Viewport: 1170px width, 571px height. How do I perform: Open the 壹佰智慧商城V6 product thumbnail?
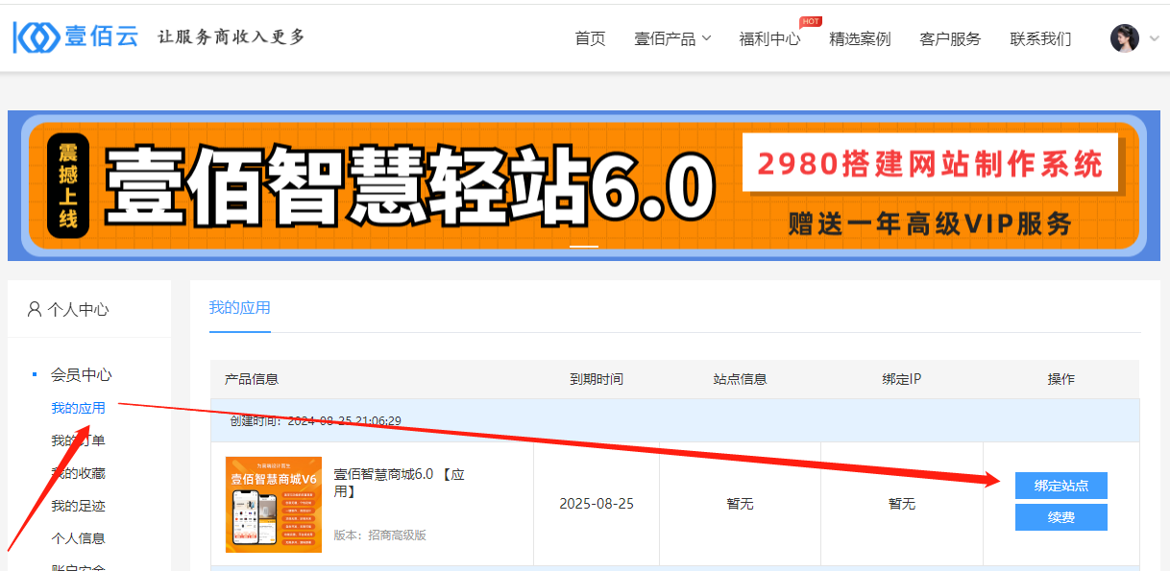(274, 505)
